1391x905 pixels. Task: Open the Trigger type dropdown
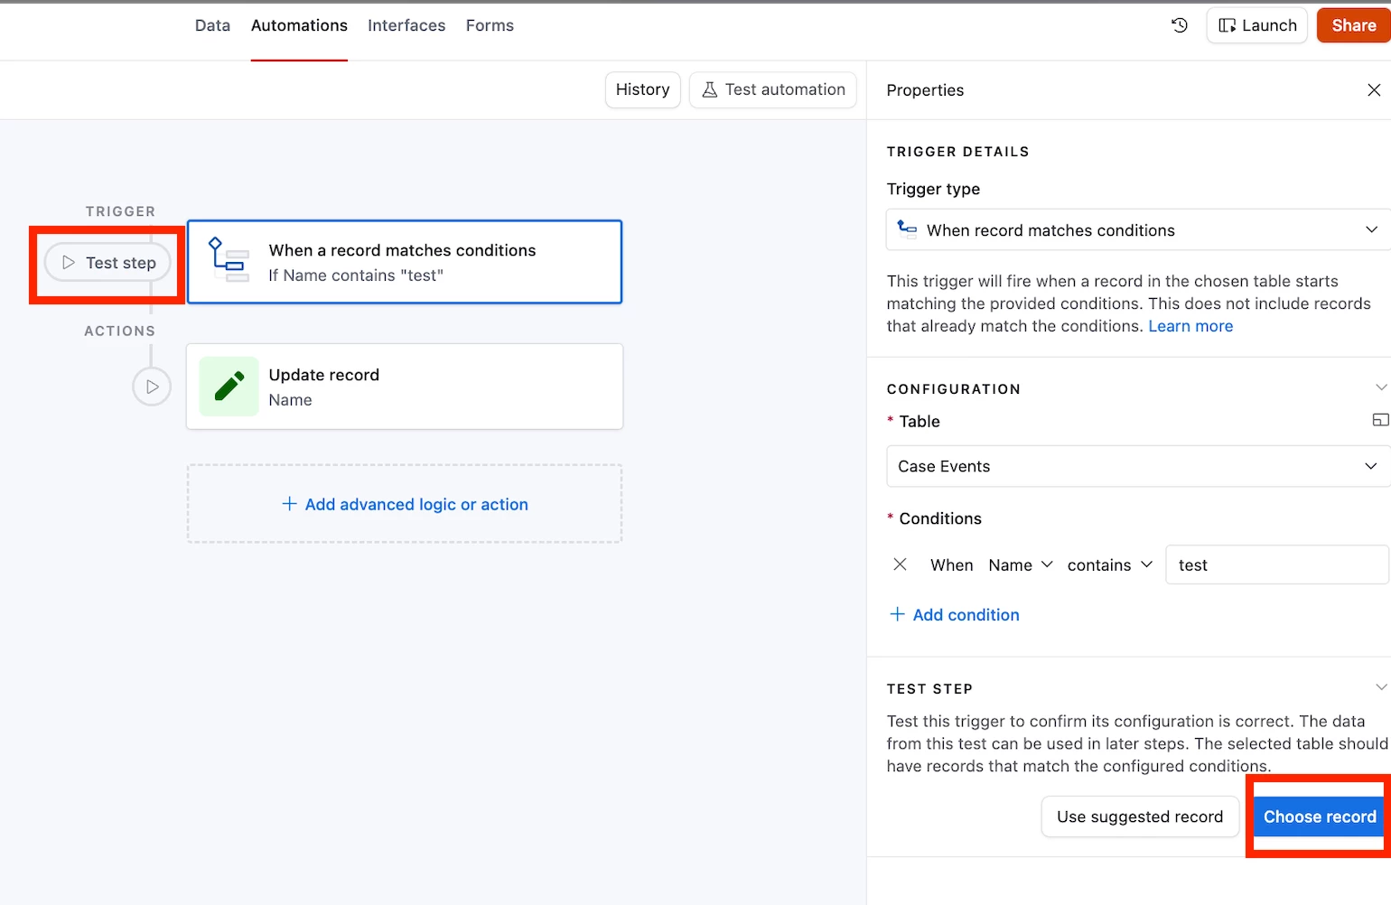click(x=1138, y=230)
